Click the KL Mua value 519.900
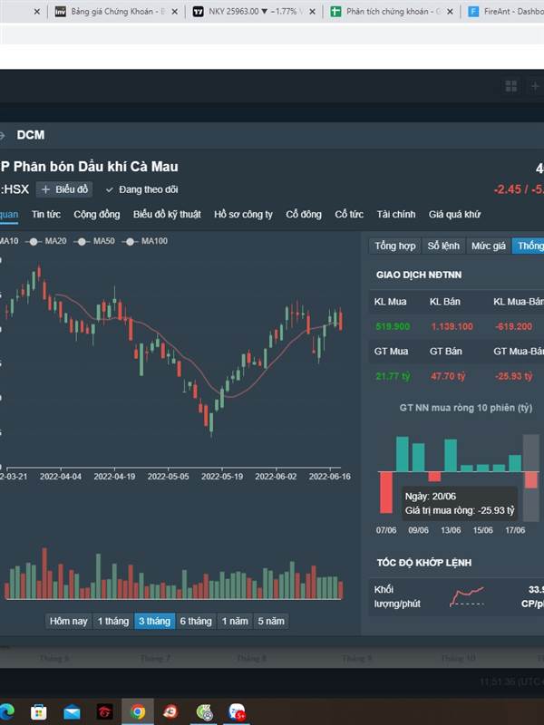Screen dimensions: 544x725 point(393,326)
